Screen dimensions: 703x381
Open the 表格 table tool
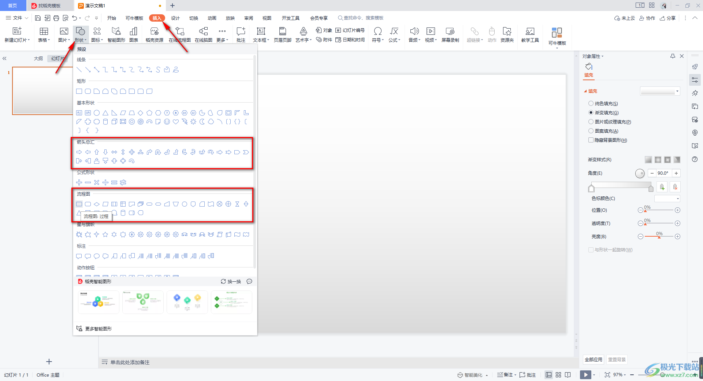coord(44,35)
